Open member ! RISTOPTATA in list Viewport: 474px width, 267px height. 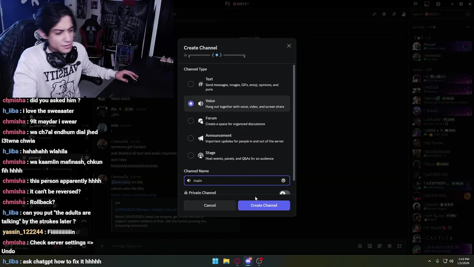(441, 195)
